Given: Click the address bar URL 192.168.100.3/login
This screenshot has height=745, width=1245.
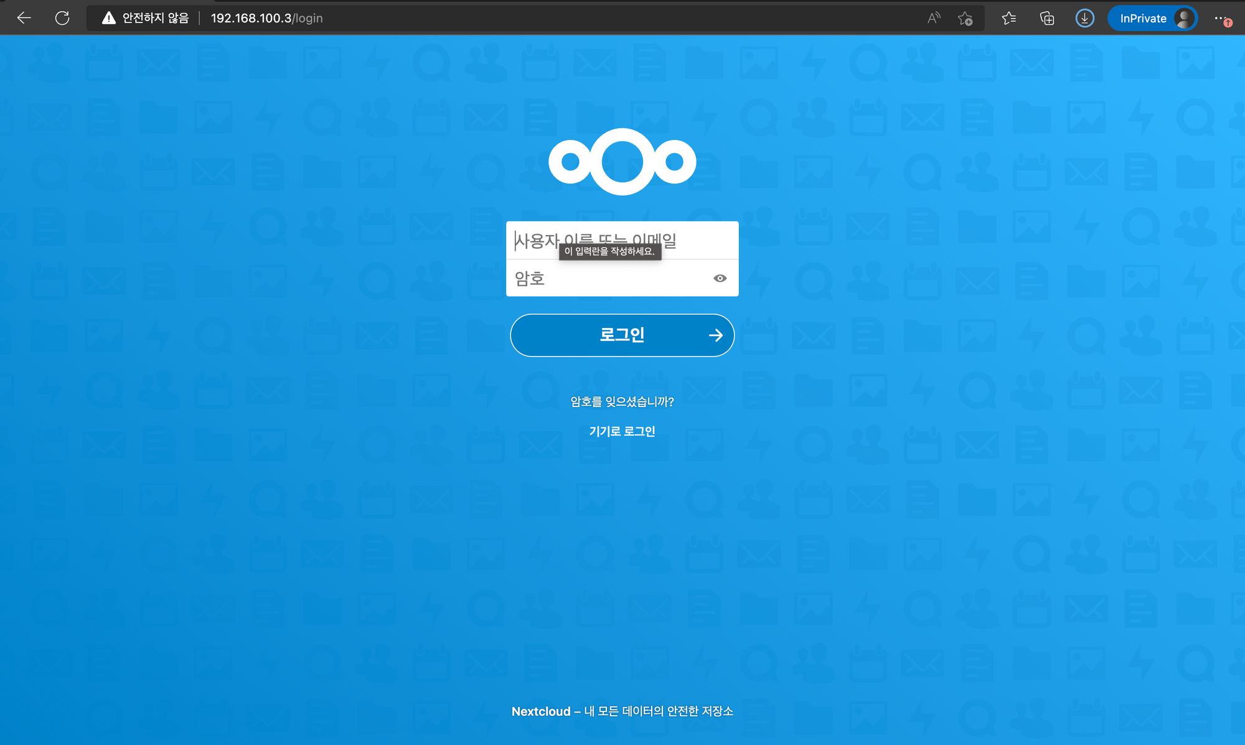Looking at the screenshot, I should [266, 18].
